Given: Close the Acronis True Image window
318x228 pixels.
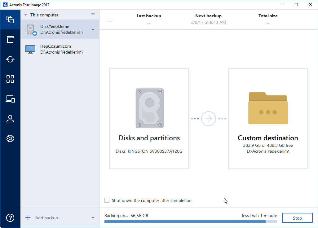Looking at the screenshot, I should click(311, 5).
